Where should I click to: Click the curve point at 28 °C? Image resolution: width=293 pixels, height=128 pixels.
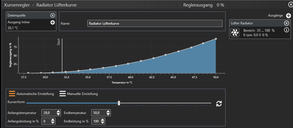tap(28, 73)
